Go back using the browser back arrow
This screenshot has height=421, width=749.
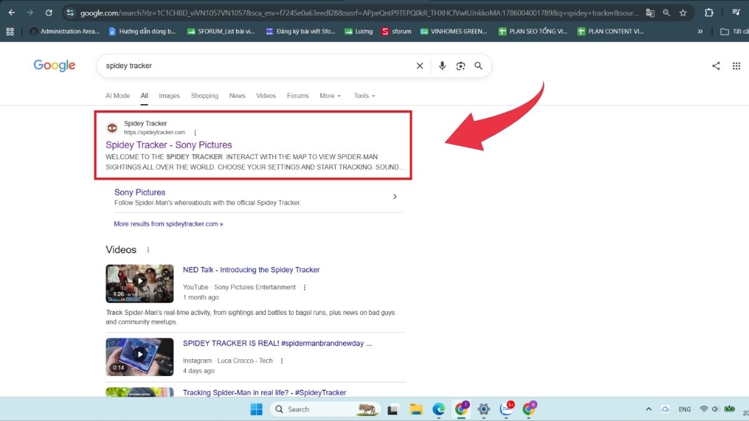(x=12, y=12)
